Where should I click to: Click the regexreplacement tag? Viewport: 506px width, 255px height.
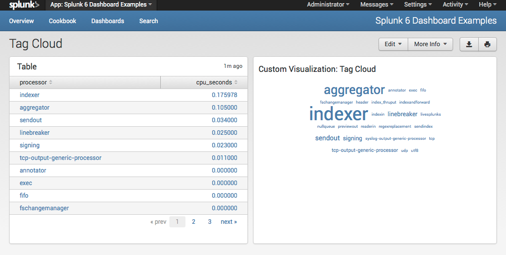(x=395, y=127)
